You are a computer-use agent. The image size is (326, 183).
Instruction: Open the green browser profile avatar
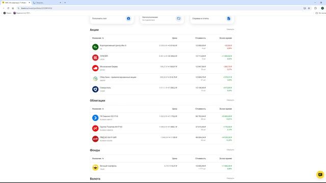[x=322, y=8]
